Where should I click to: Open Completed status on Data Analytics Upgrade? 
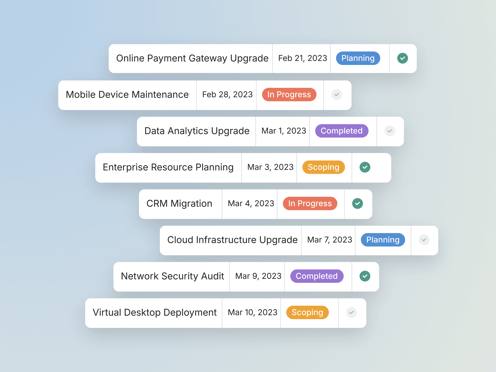tap(342, 131)
